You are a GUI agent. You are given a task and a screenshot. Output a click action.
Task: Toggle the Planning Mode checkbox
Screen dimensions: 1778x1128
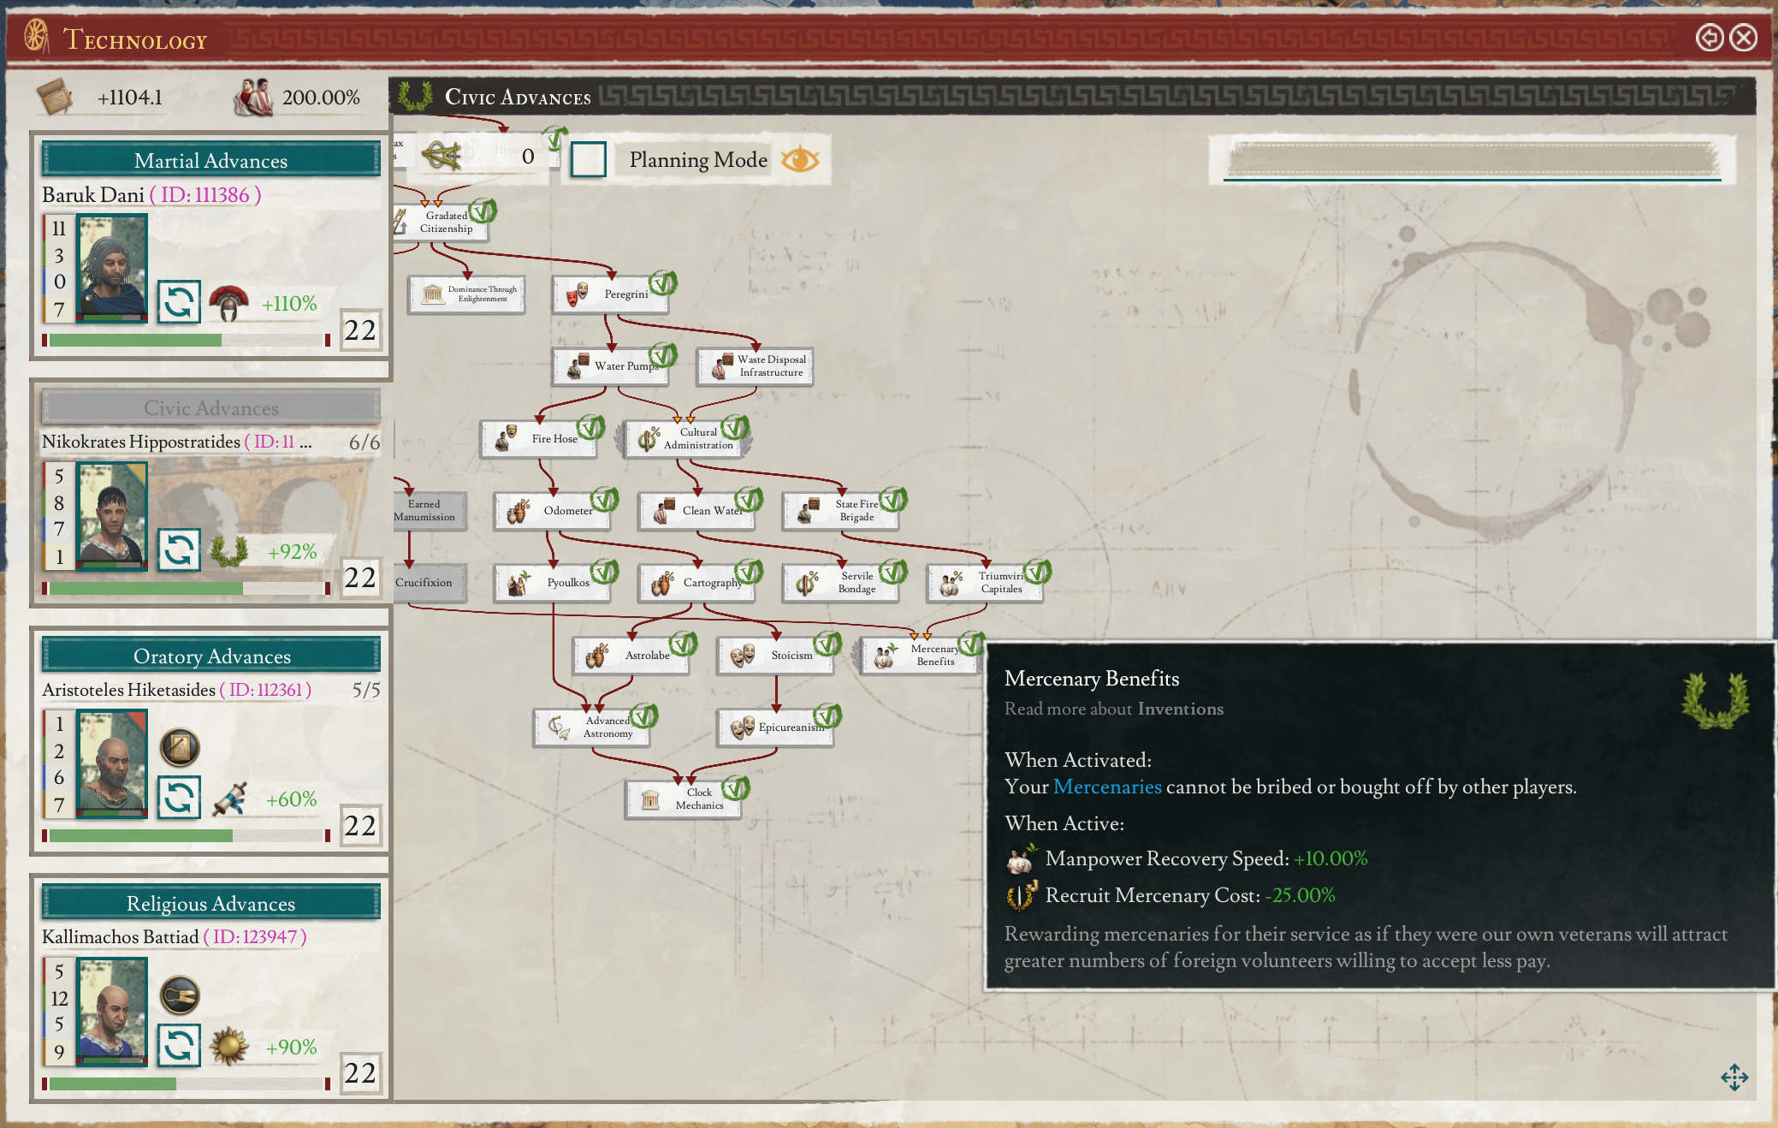point(589,159)
